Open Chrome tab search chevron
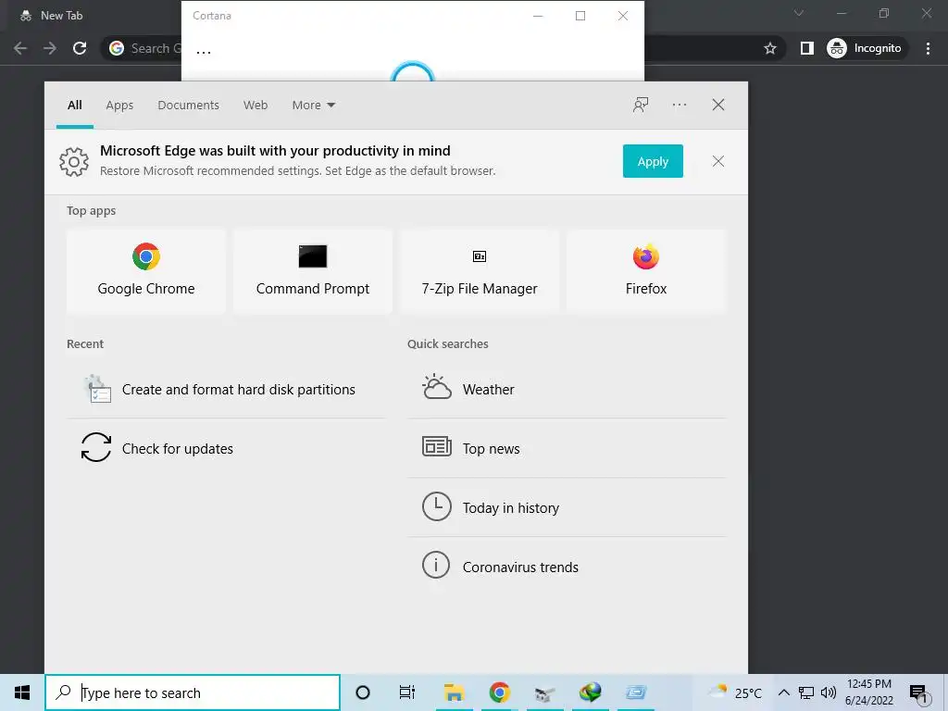Image resolution: width=948 pixels, height=711 pixels. tap(799, 13)
